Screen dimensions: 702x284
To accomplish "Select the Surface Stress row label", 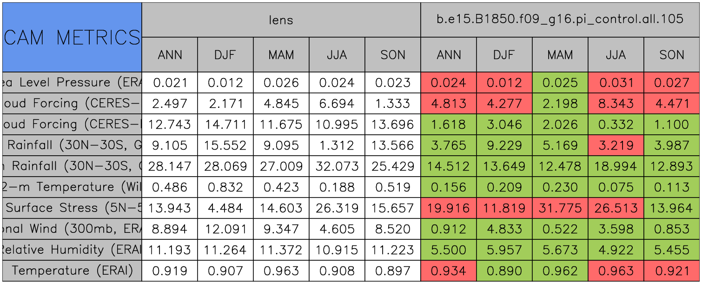I will 72,208.
